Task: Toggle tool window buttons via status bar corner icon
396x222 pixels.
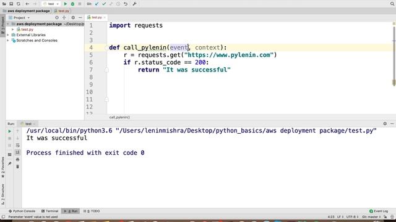Action: [x=3, y=216]
